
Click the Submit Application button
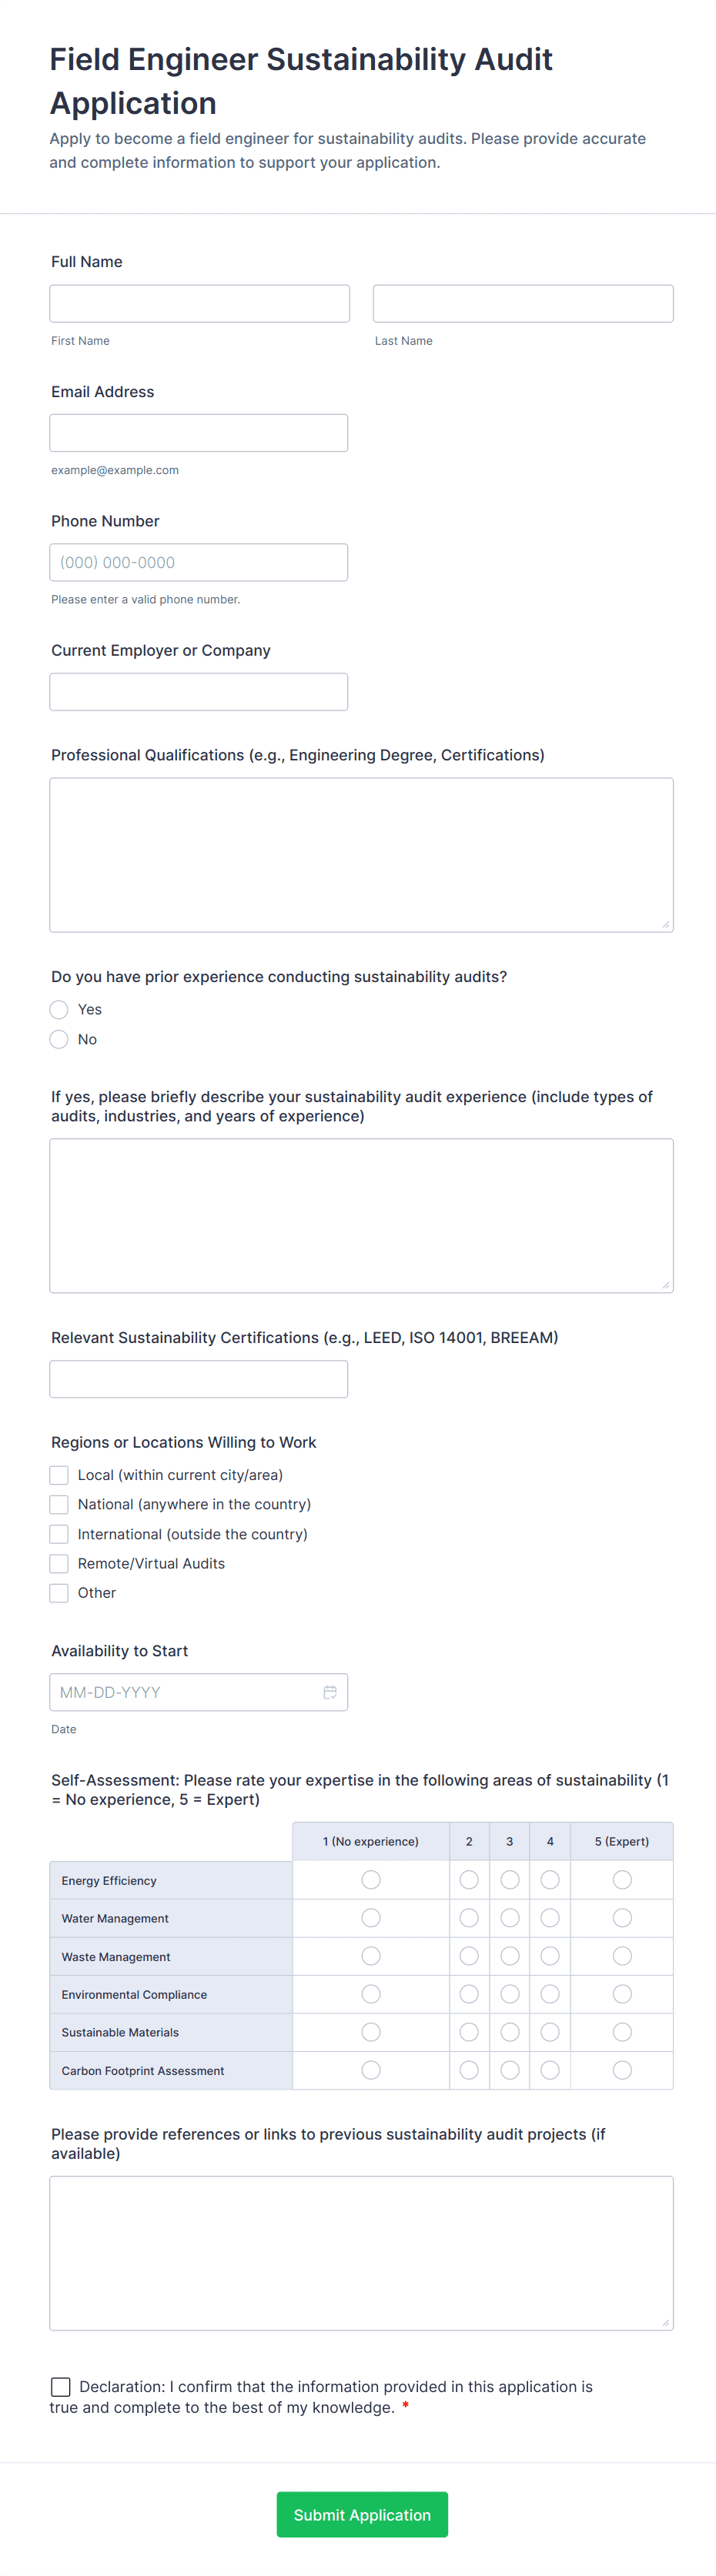pyautogui.click(x=362, y=2514)
